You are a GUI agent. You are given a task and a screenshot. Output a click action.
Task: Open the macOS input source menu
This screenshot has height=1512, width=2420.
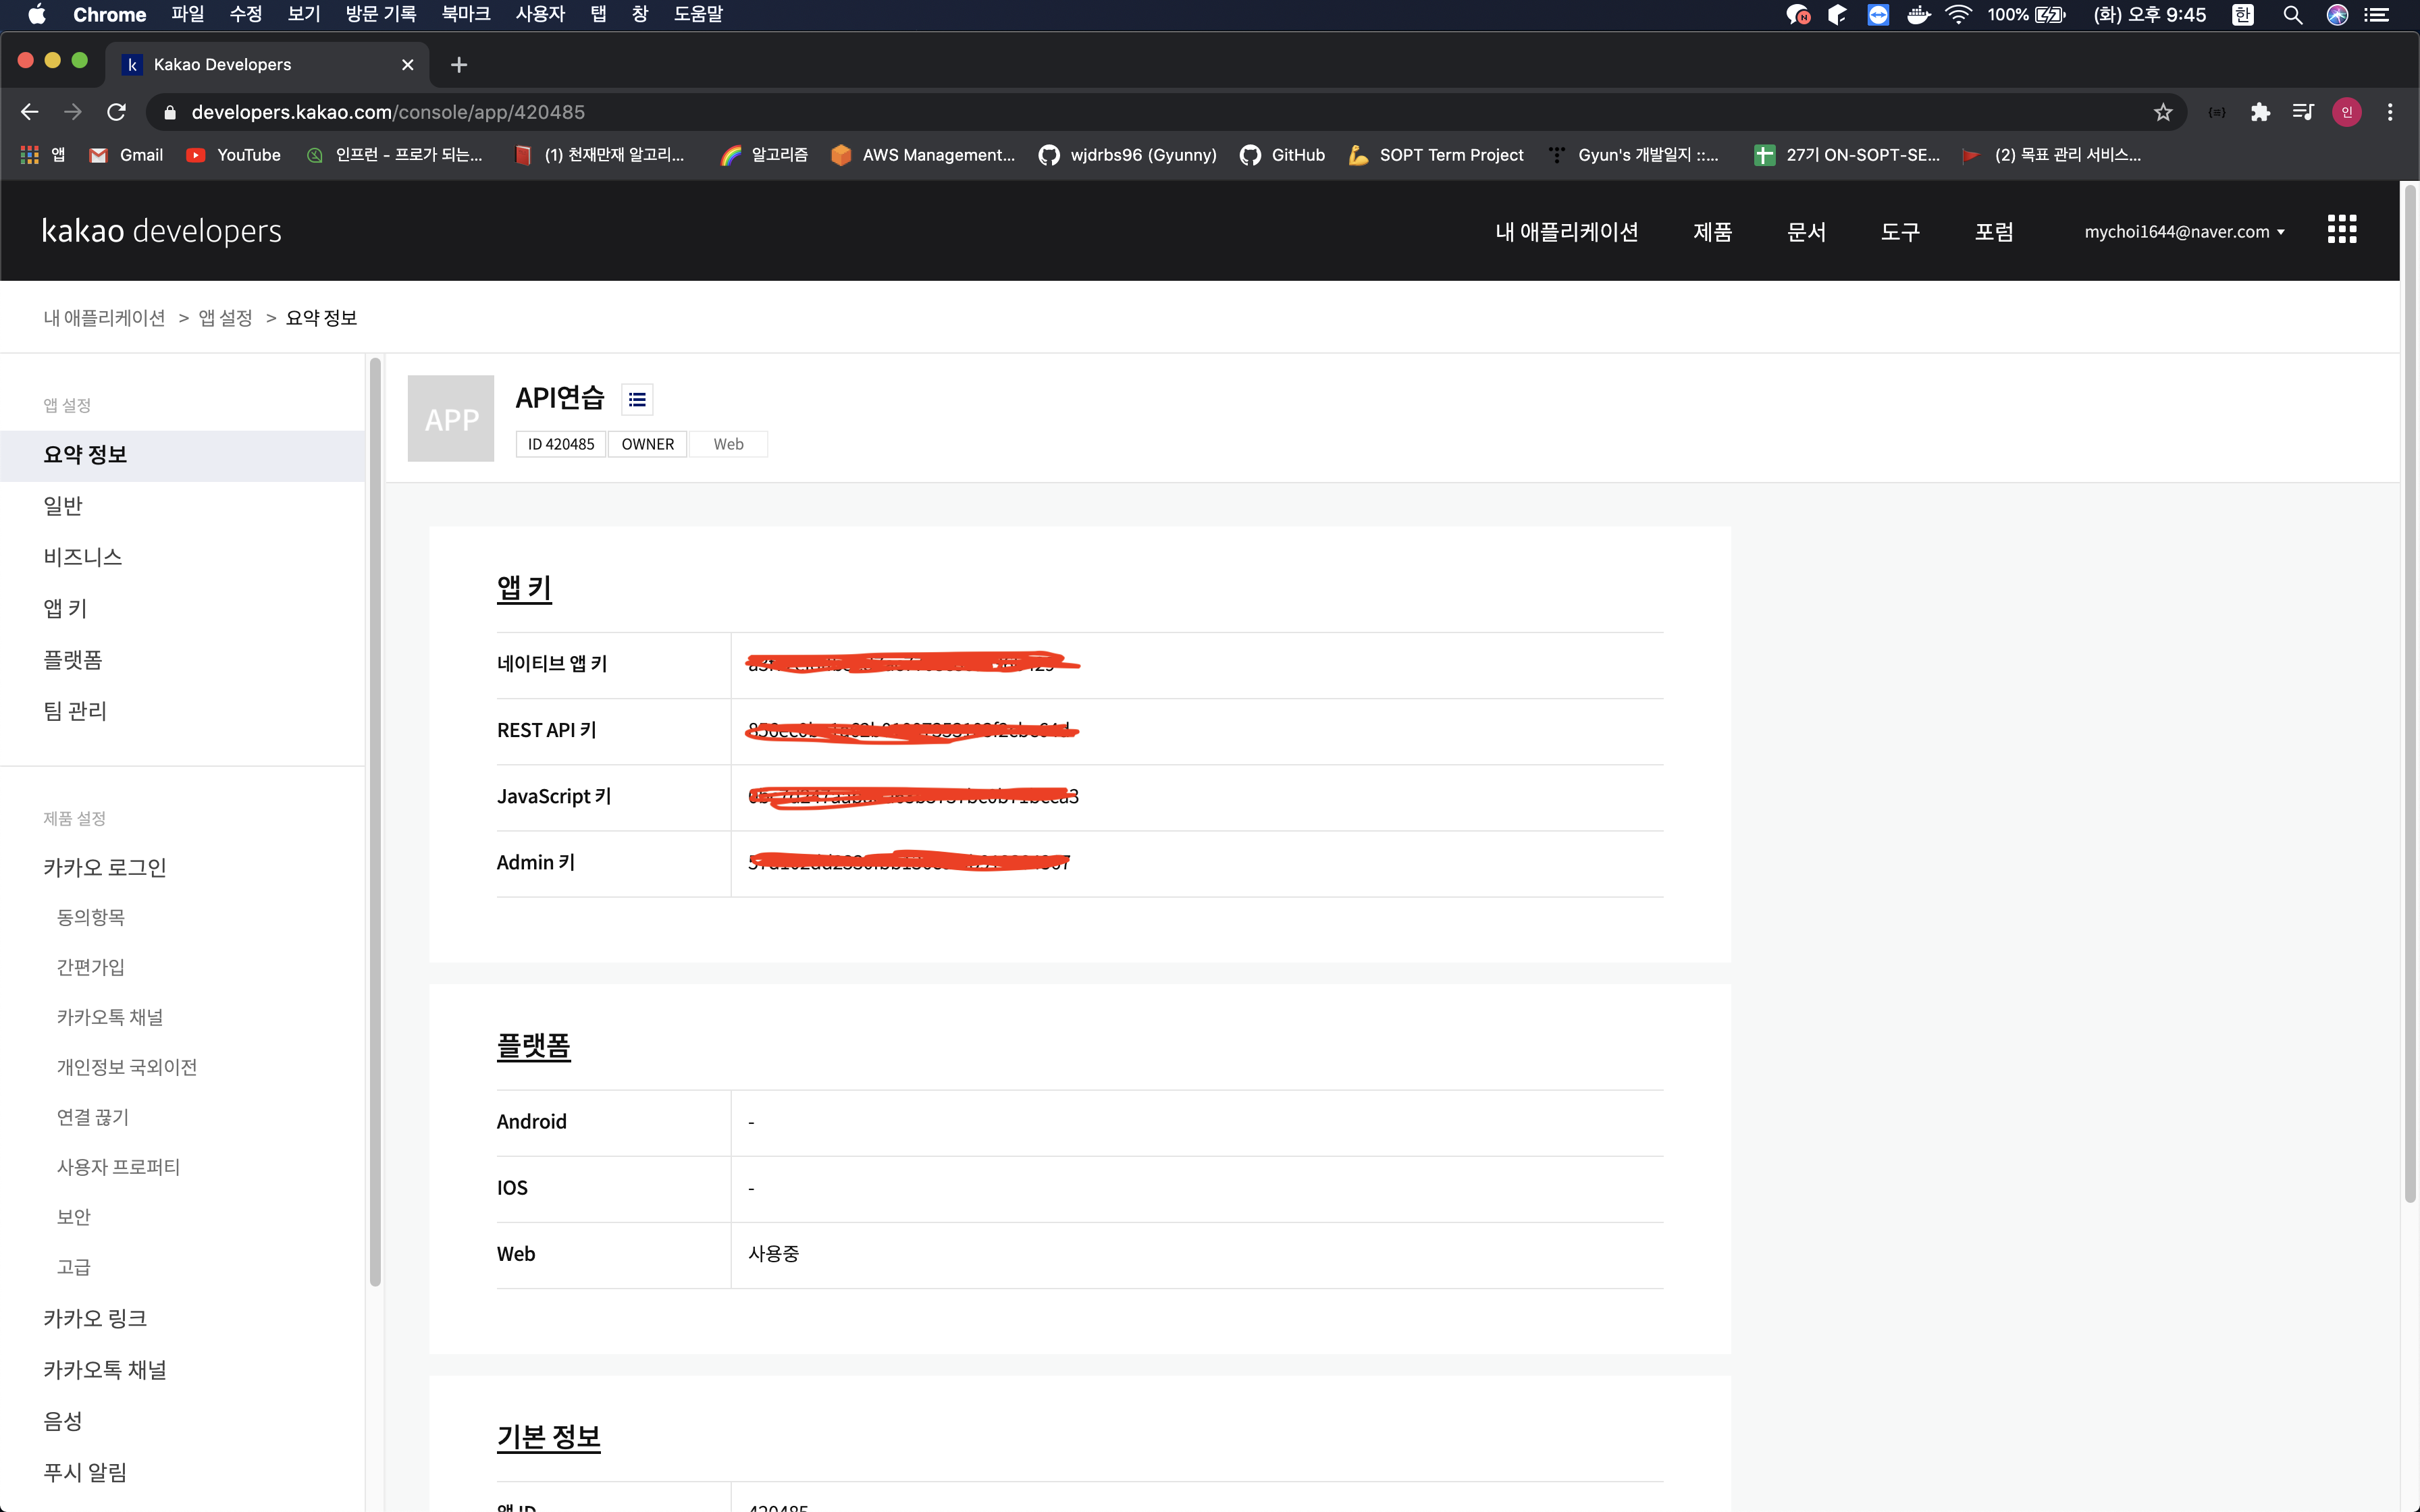tap(2243, 15)
